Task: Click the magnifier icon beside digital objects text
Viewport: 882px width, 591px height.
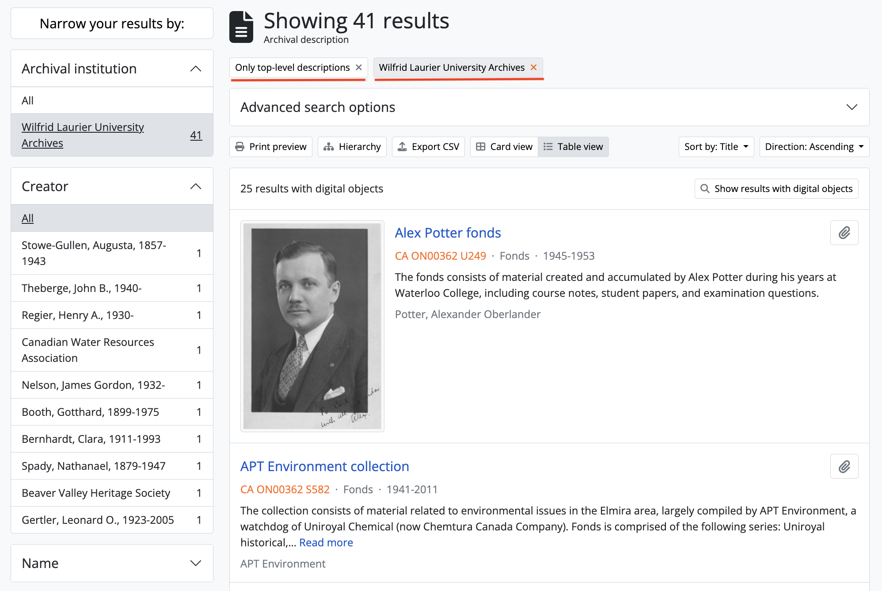Action: pos(705,188)
